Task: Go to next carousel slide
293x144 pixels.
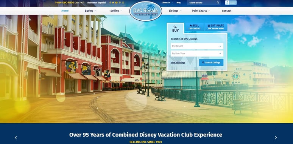Action: pos(276,138)
